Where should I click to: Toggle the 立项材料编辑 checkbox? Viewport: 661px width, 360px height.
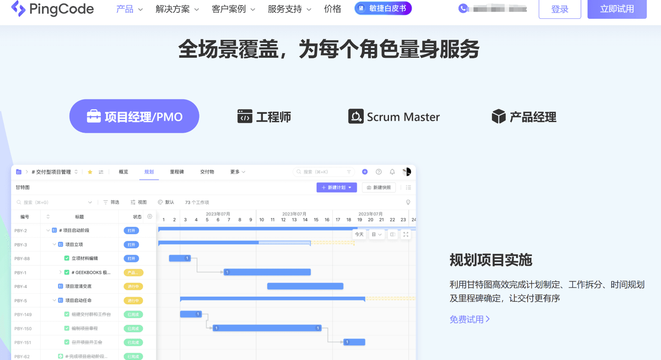[67, 259]
